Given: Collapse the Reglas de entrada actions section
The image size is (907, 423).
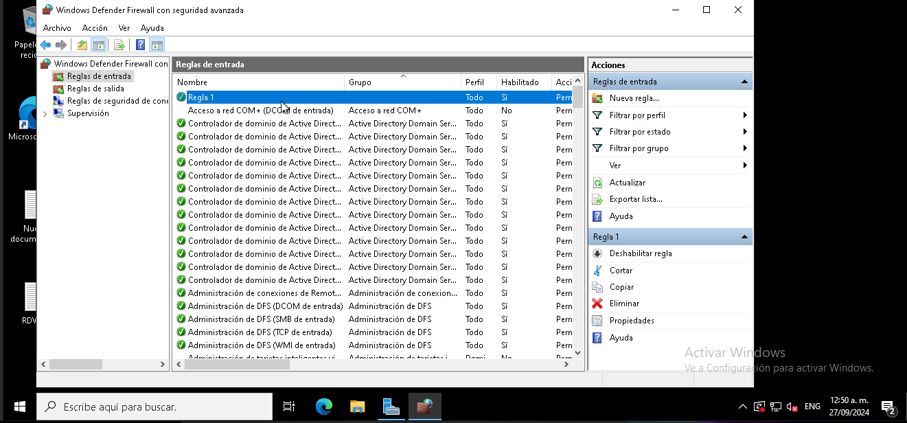Looking at the screenshot, I should pyautogui.click(x=744, y=82).
